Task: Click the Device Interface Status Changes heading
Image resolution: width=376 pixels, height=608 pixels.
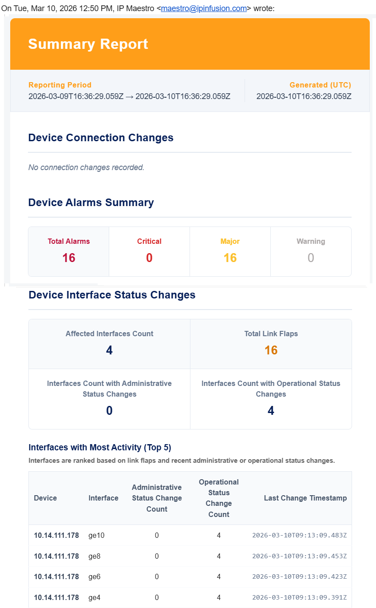Action: [112, 295]
